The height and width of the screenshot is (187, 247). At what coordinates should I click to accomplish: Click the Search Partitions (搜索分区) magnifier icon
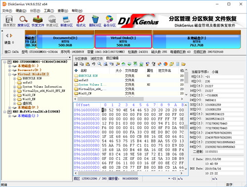click(24, 21)
